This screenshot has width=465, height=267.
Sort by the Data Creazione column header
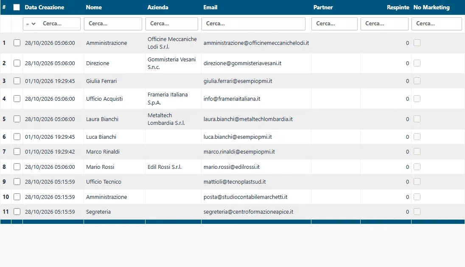(x=45, y=7)
